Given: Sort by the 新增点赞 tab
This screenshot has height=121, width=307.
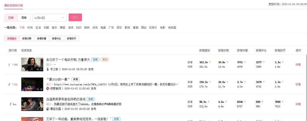Looking at the screenshot, I should coord(27,39).
